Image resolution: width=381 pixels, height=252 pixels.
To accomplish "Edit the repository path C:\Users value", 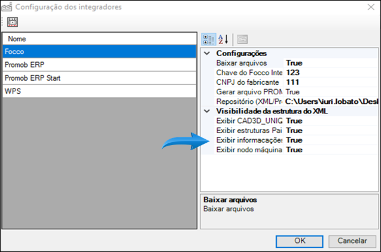I will 330,102.
